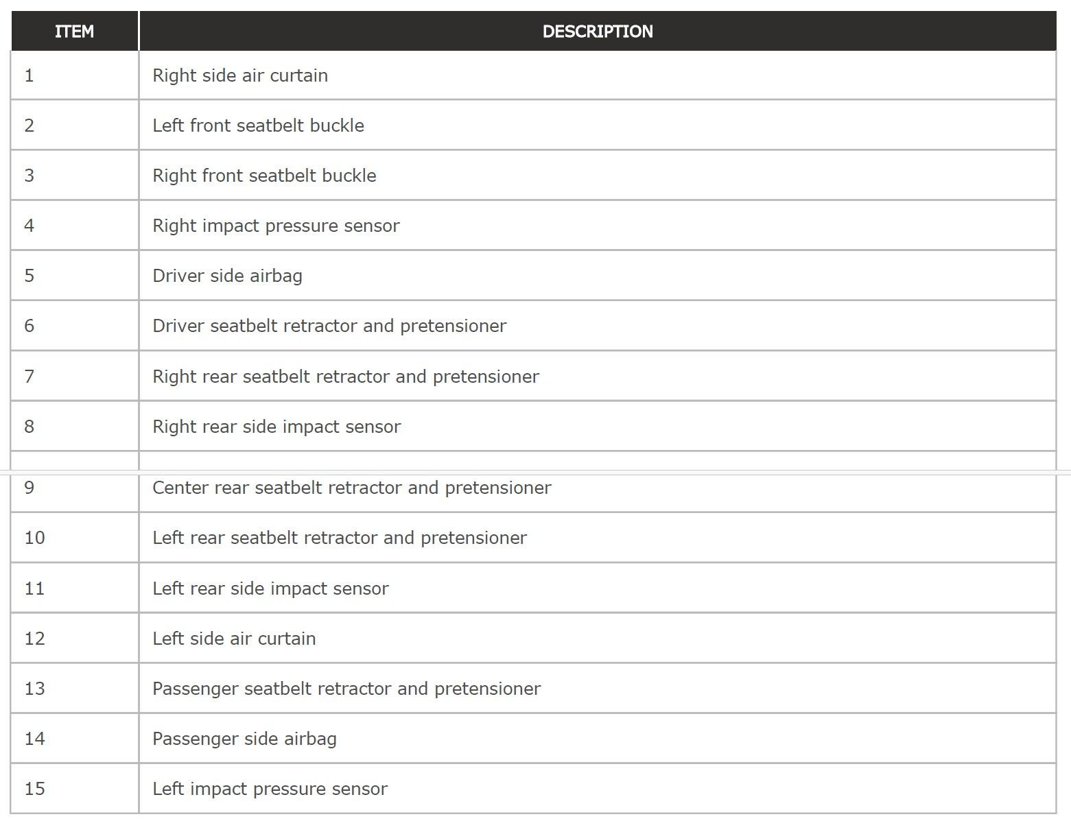Select the Right side air curtain row
1071x832 pixels.
[533, 75]
